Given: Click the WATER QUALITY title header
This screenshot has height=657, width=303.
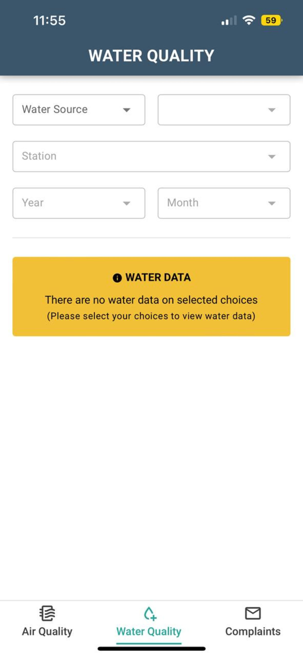Looking at the screenshot, I should [151, 56].
